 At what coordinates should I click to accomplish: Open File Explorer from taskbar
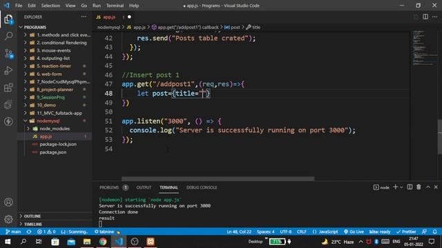point(87,242)
